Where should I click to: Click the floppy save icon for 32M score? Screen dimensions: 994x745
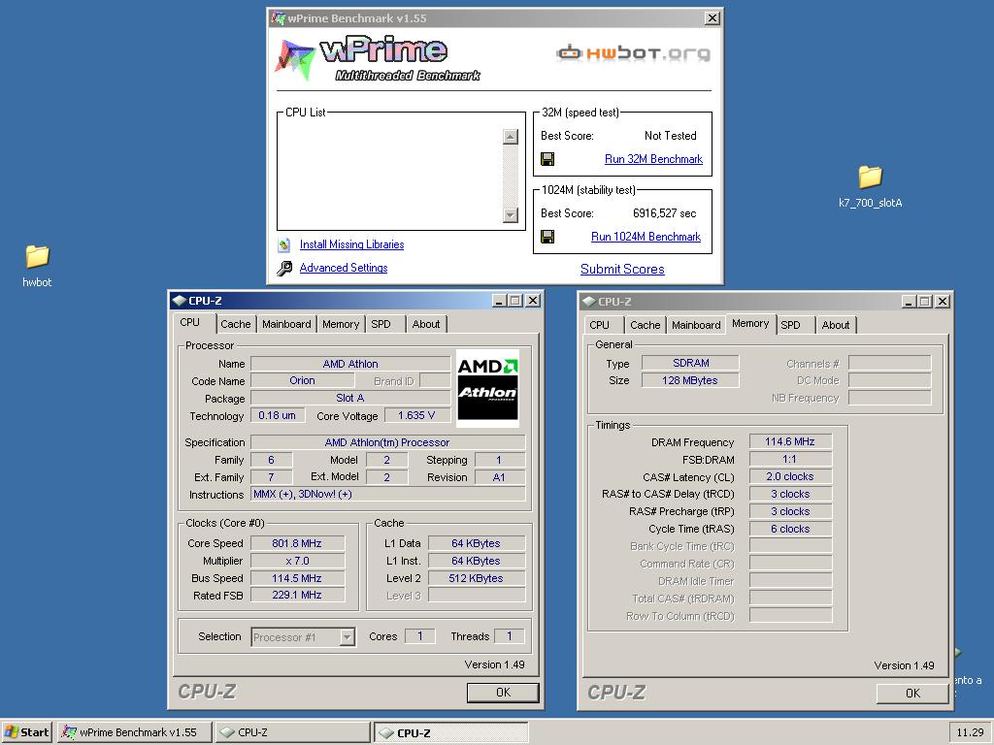click(547, 159)
